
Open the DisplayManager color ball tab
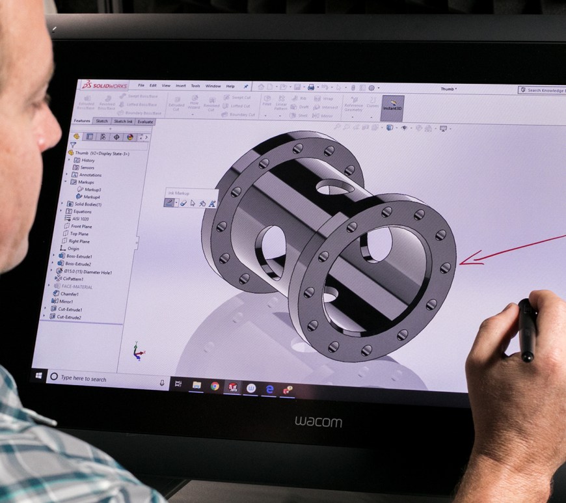click(x=130, y=137)
